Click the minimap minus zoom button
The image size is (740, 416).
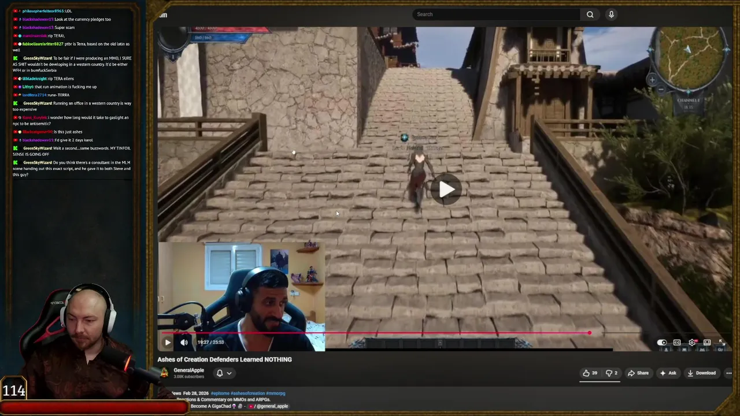tap(661, 90)
